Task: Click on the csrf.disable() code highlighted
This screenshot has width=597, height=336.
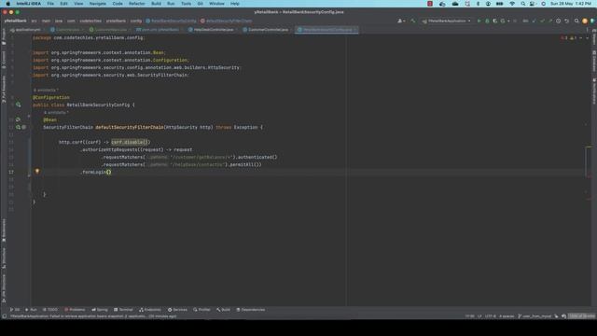Action: pos(131,142)
